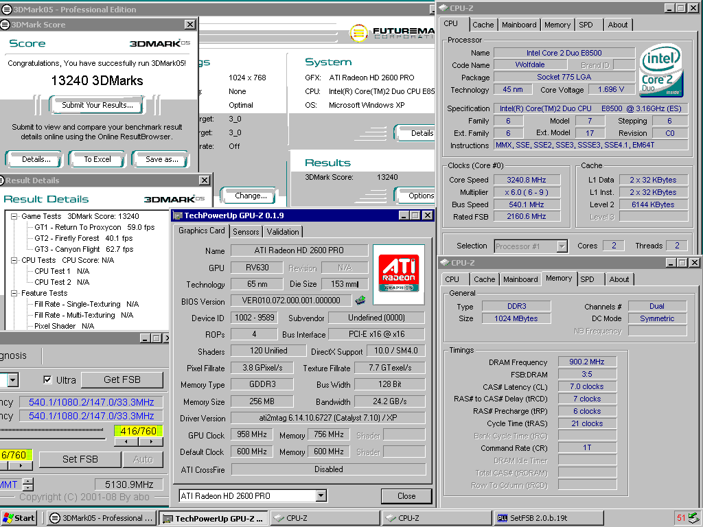
Task: Open the Processor #1 selection dropdown
Action: coord(562,246)
